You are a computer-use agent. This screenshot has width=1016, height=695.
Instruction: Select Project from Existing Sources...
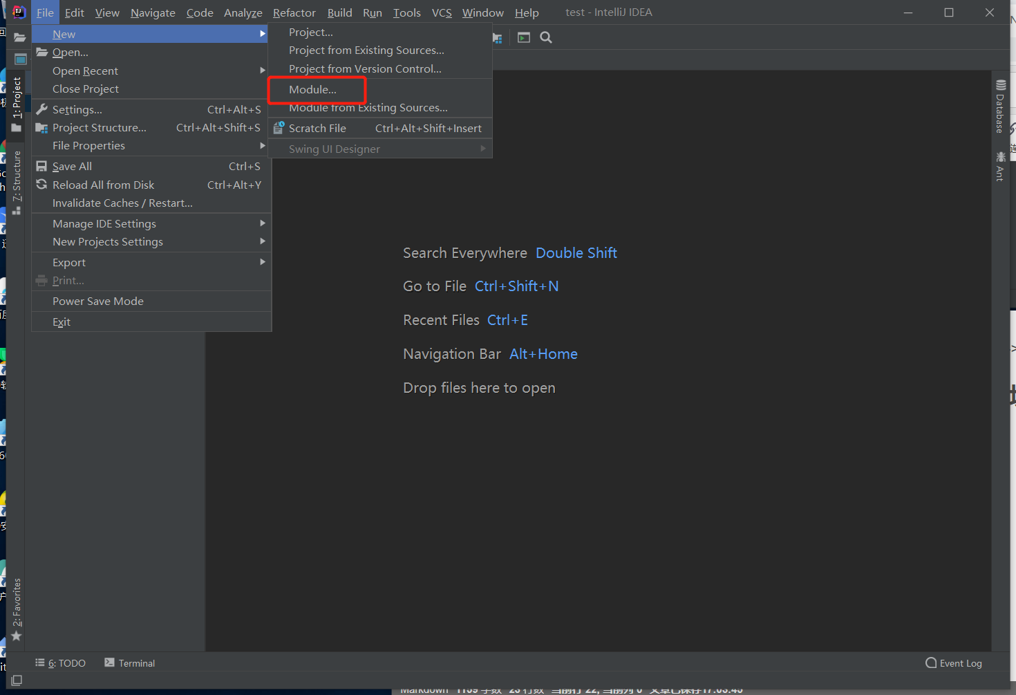point(380,50)
